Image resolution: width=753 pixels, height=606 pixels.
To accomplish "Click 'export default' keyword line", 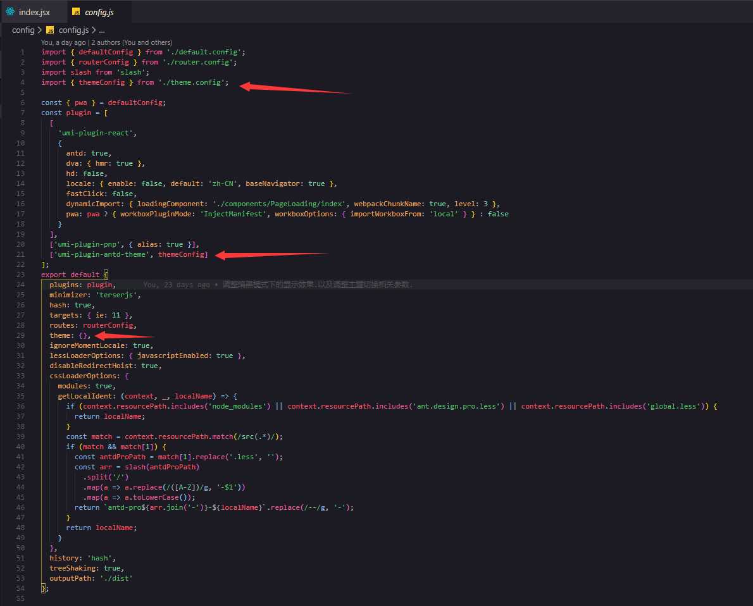I will click(x=70, y=274).
